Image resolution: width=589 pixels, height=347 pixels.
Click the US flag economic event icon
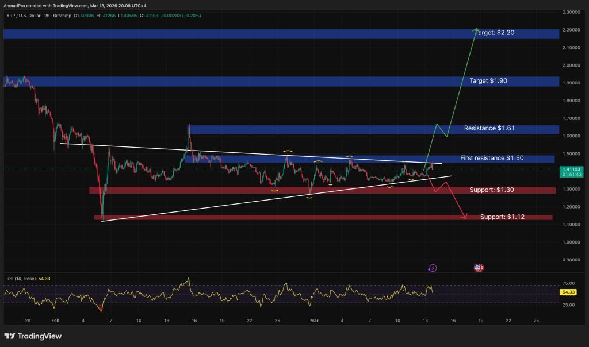pyautogui.click(x=478, y=268)
